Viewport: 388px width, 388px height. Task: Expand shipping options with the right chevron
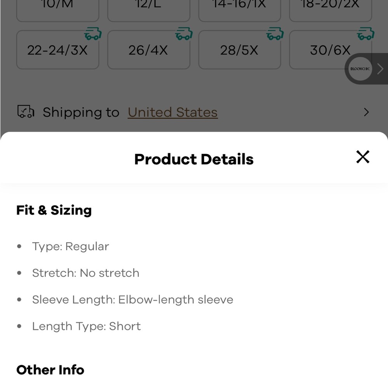366,113
